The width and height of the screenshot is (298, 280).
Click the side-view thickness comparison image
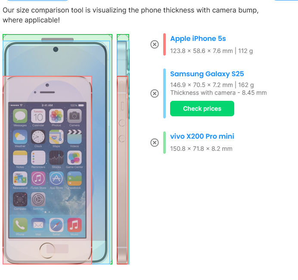(123, 149)
